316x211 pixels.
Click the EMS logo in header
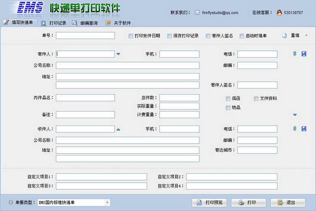tap(30, 8)
